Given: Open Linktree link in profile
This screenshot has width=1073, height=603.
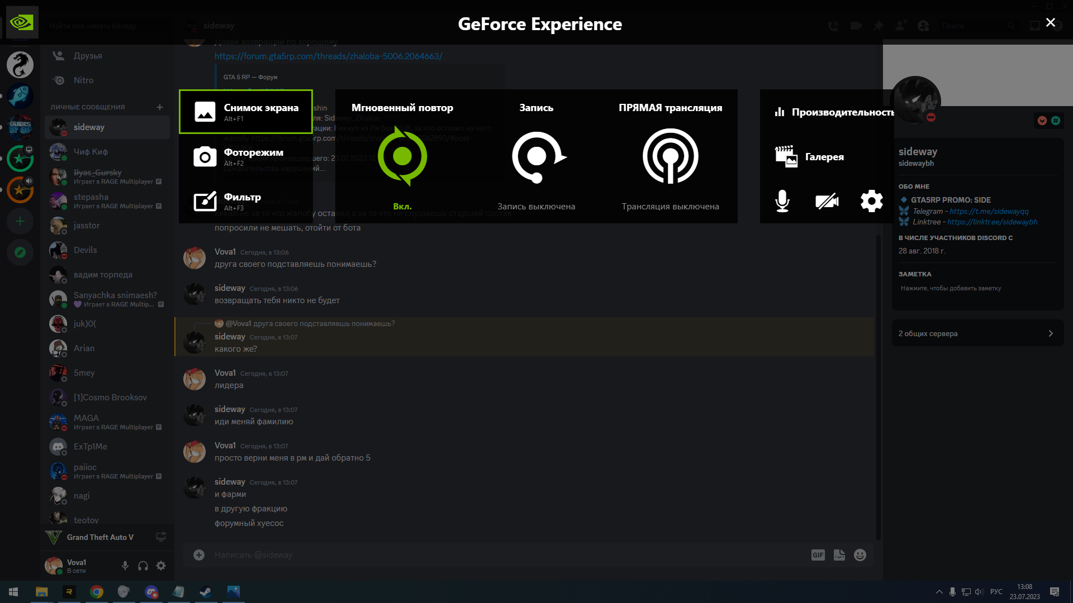Looking at the screenshot, I should [993, 222].
